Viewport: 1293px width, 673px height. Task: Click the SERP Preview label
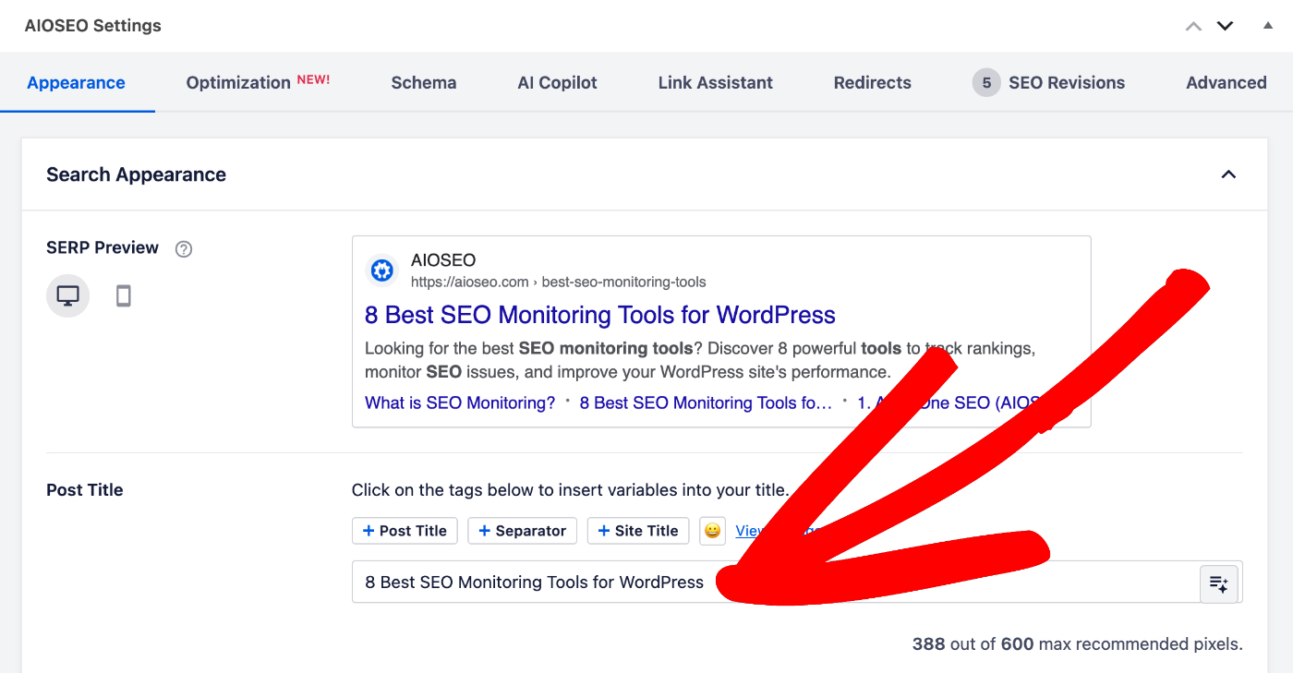pyautogui.click(x=103, y=247)
